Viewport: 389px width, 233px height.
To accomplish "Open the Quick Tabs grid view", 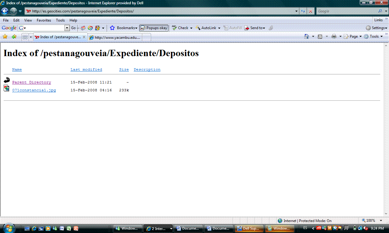I will [25, 37].
